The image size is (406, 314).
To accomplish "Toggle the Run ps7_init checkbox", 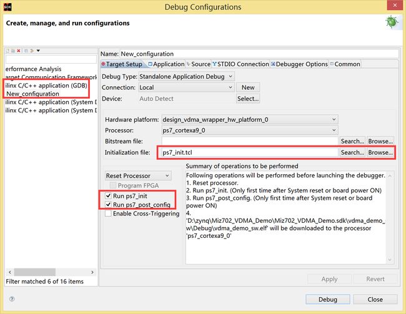I will click(x=108, y=196).
